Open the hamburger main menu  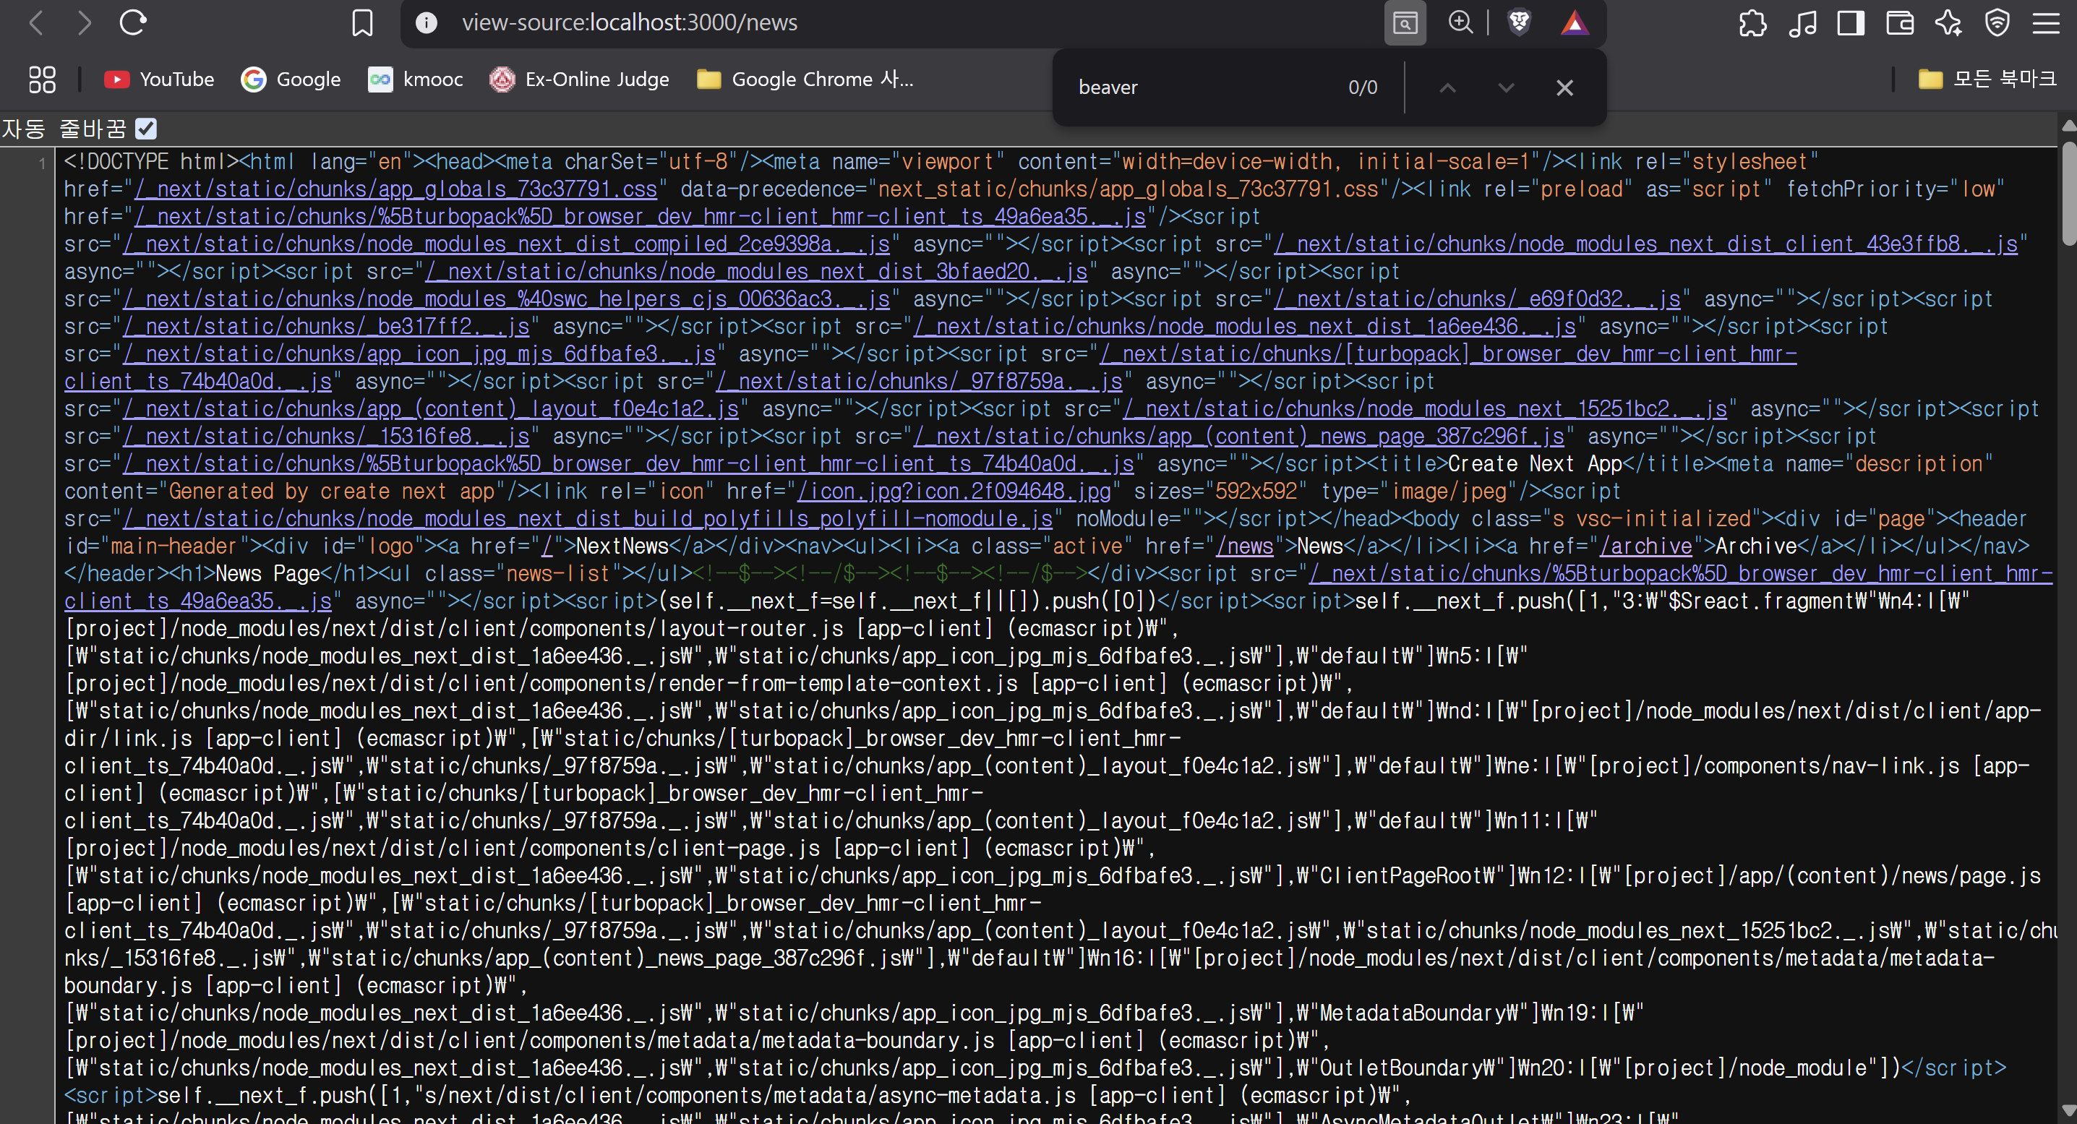pyautogui.click(x=2046, y=22)
